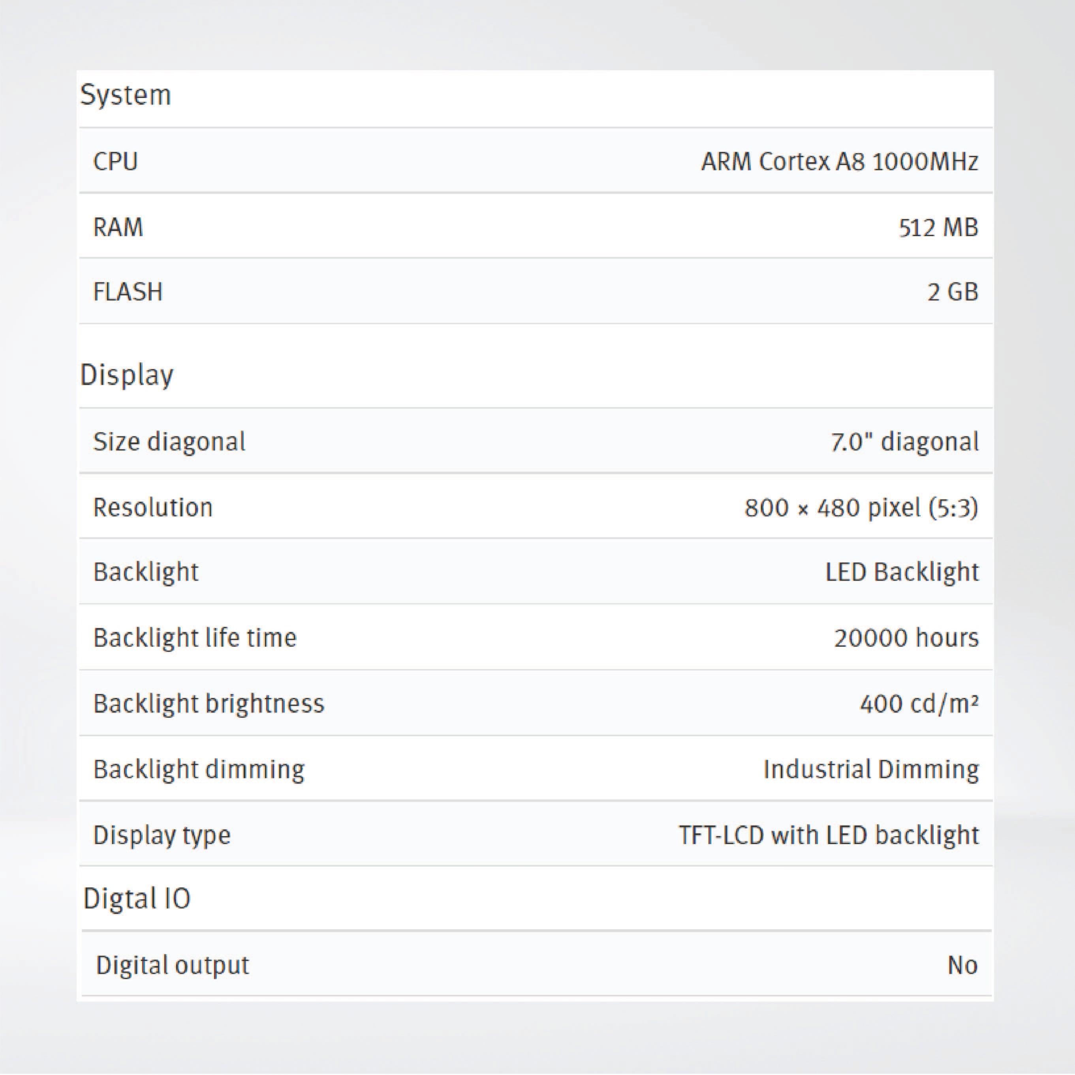The width and height of the screenshot is (1075, 1075).
Task: Click the ARM Cortex A8 1000MHz value
Action: tap(839, 161)
